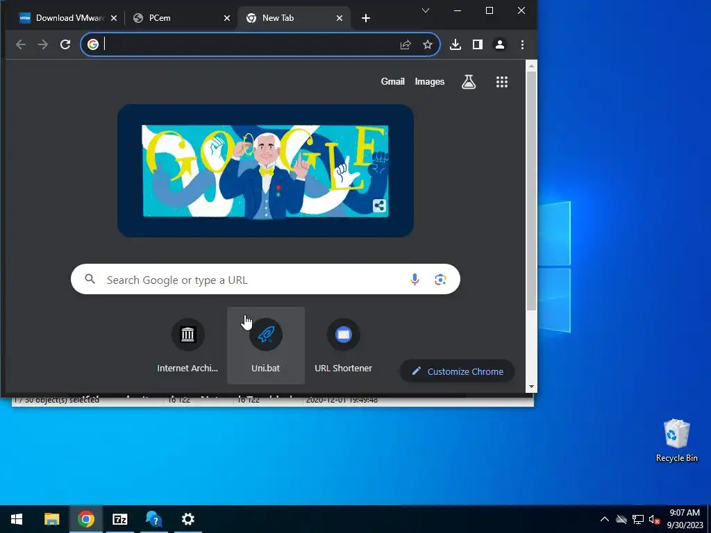Open Google Images link

coord(429,82)
